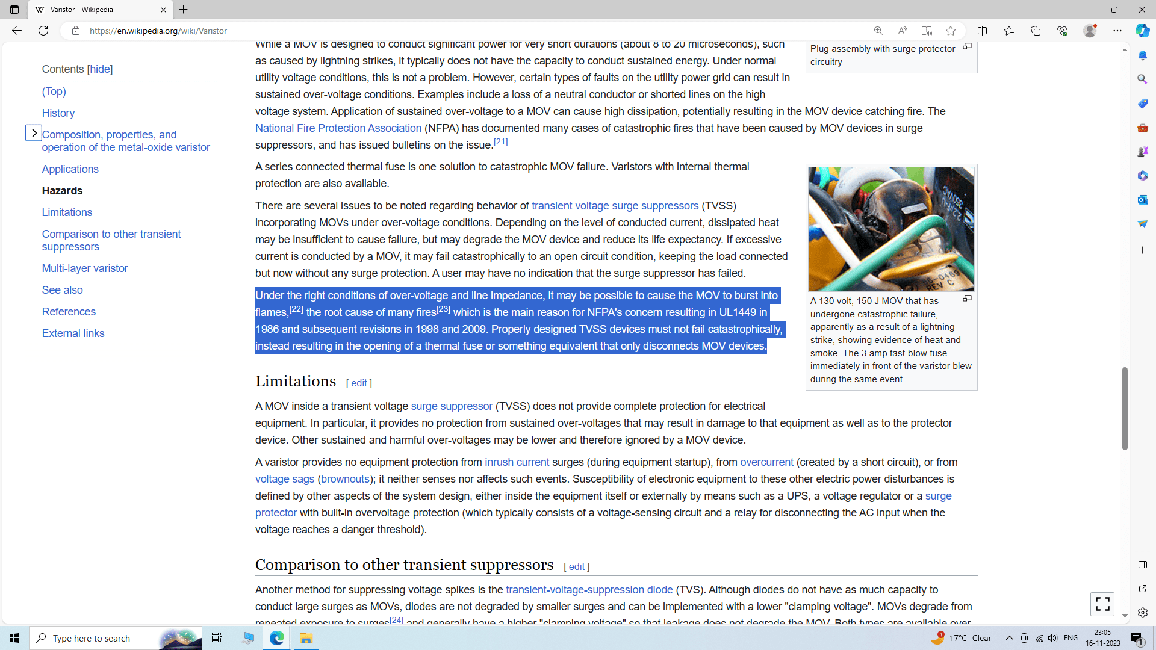1156x650 pixels.
Task: Go to References section
Action: click(x=69, y=312)
